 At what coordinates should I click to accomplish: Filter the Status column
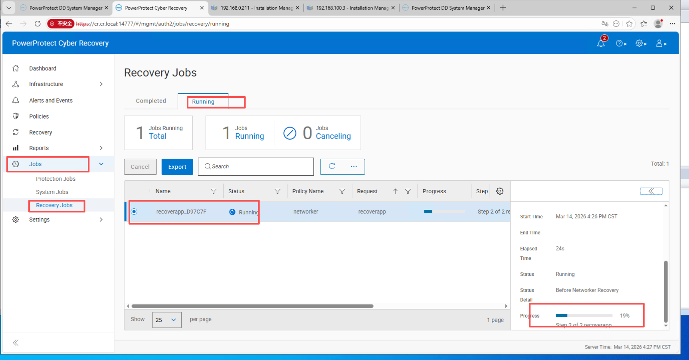coord(277,192)
